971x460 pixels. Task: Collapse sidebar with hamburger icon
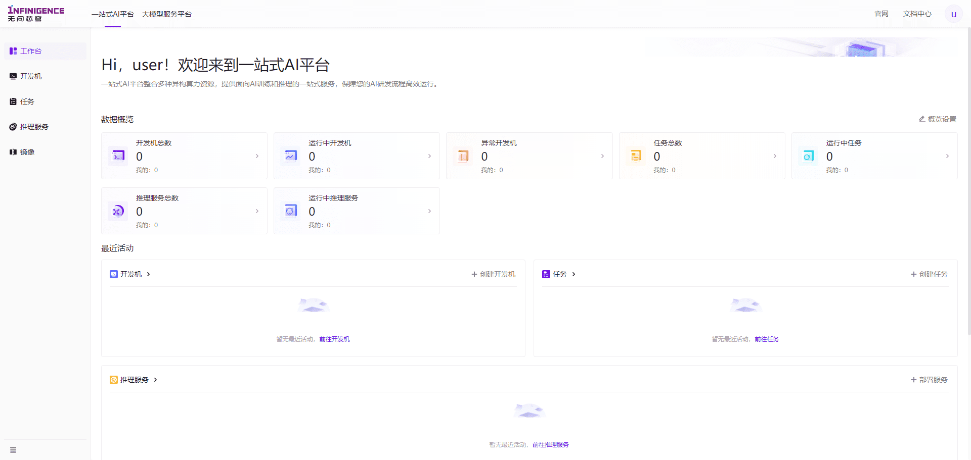[13, 450]
